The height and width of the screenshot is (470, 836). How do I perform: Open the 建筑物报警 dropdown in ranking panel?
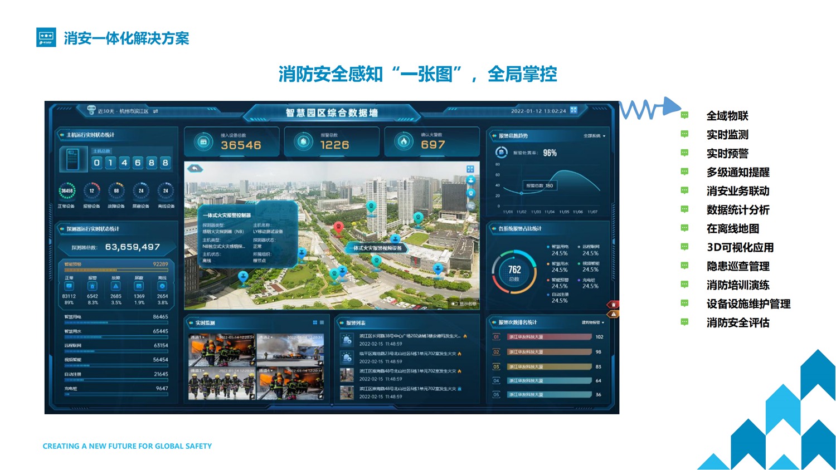tap(593, 322)
